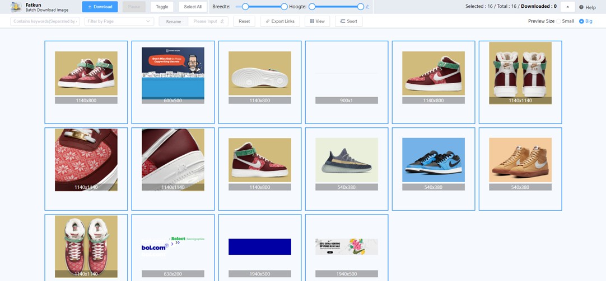Click the edit pencil next to Hoogte slider
606x281 pixels.
click(x=367, y=7)
